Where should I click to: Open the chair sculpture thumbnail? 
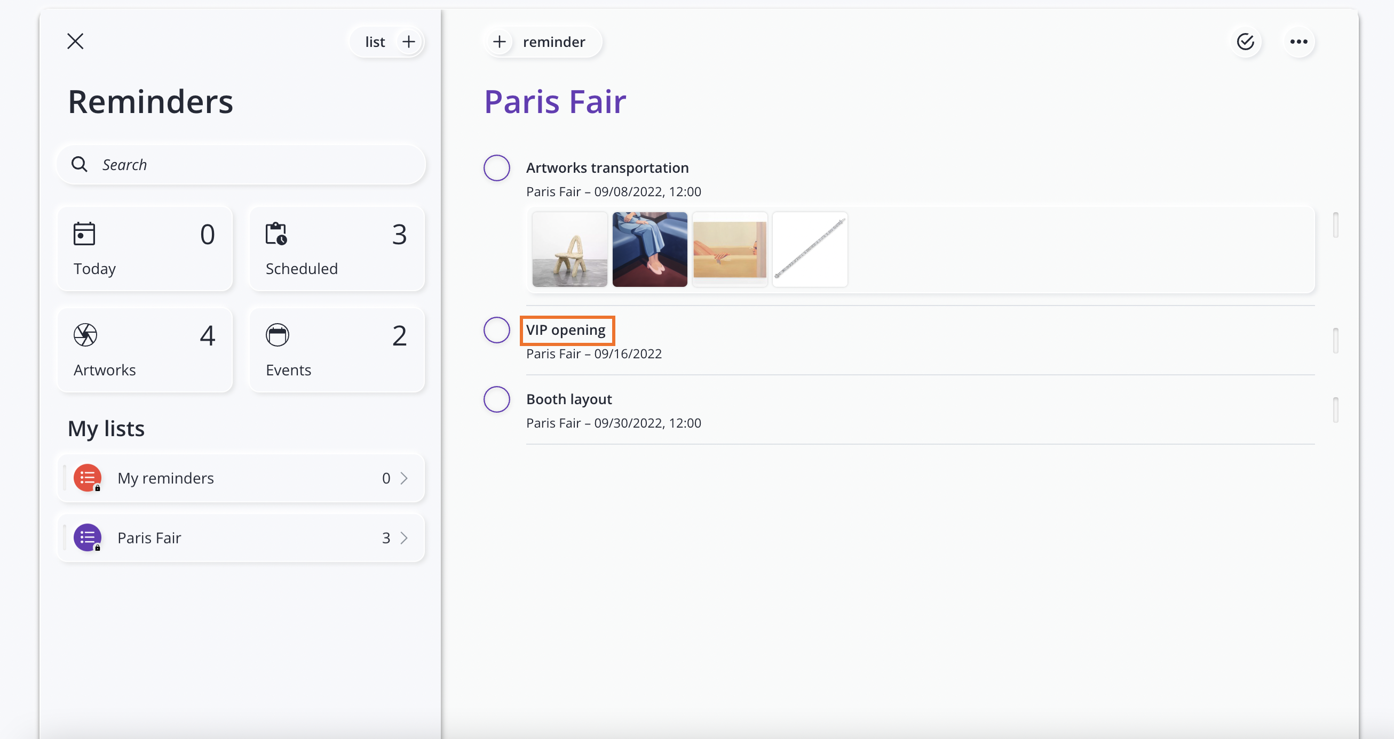[570, 249]
